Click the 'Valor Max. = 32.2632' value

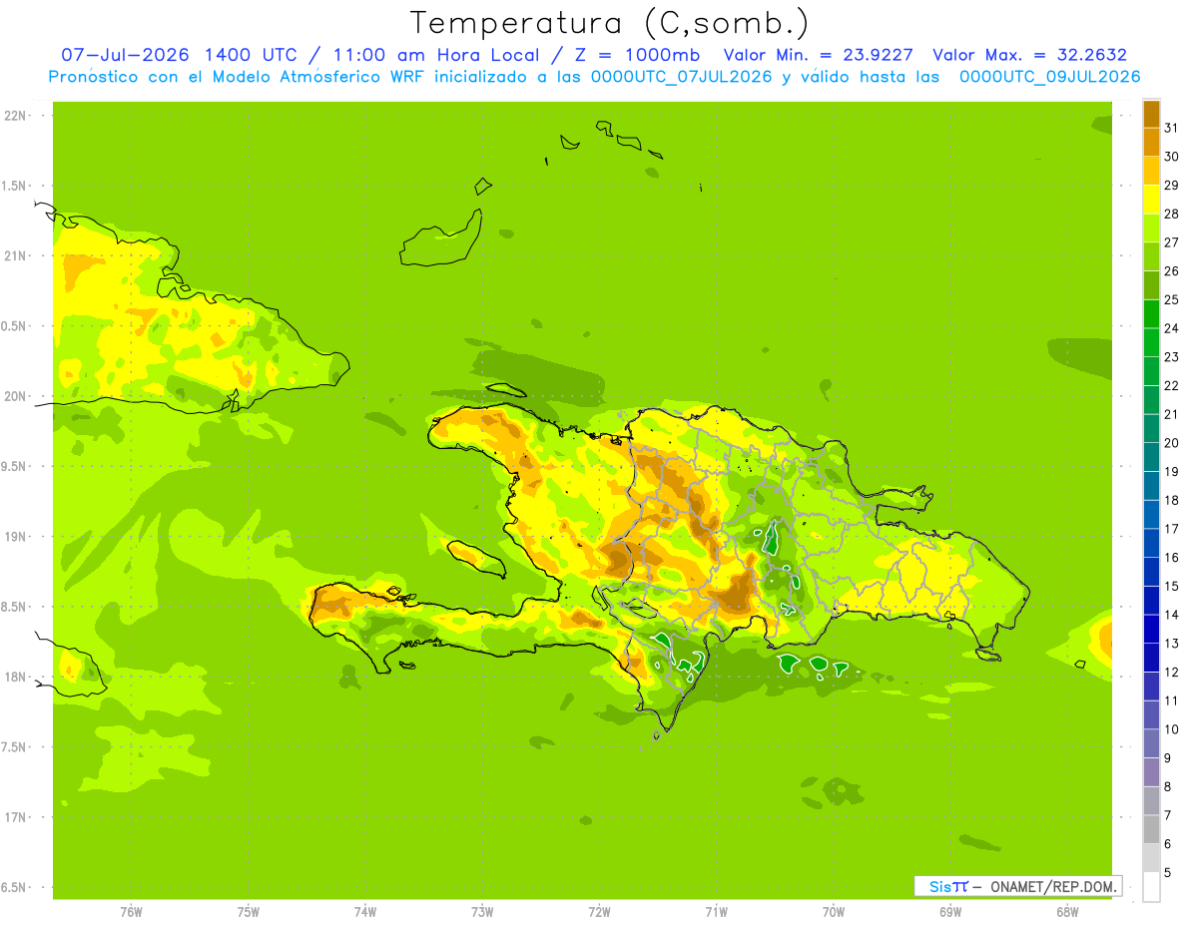tap(1029, 55)
